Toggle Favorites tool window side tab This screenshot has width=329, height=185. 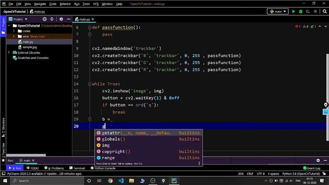3,152
